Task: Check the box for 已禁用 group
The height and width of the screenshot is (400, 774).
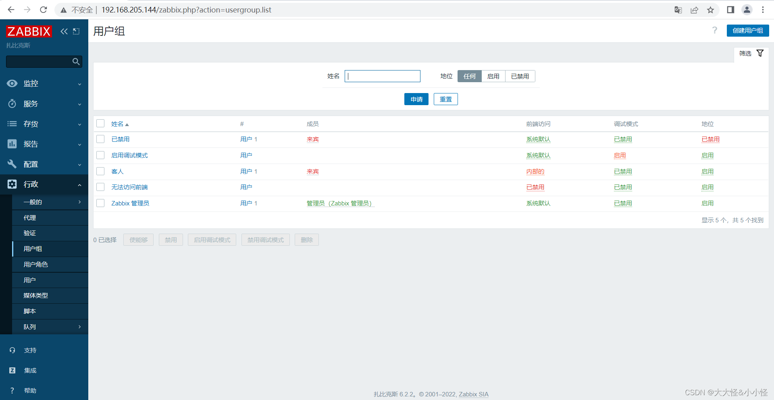Action: coord(100,139)
